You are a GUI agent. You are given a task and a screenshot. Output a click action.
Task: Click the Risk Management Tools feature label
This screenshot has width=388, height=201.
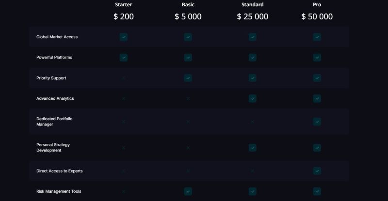click(58, 191)
